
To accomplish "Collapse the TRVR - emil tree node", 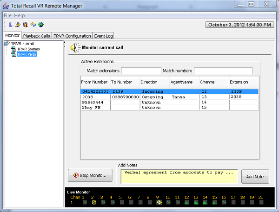I will point(5,44).
